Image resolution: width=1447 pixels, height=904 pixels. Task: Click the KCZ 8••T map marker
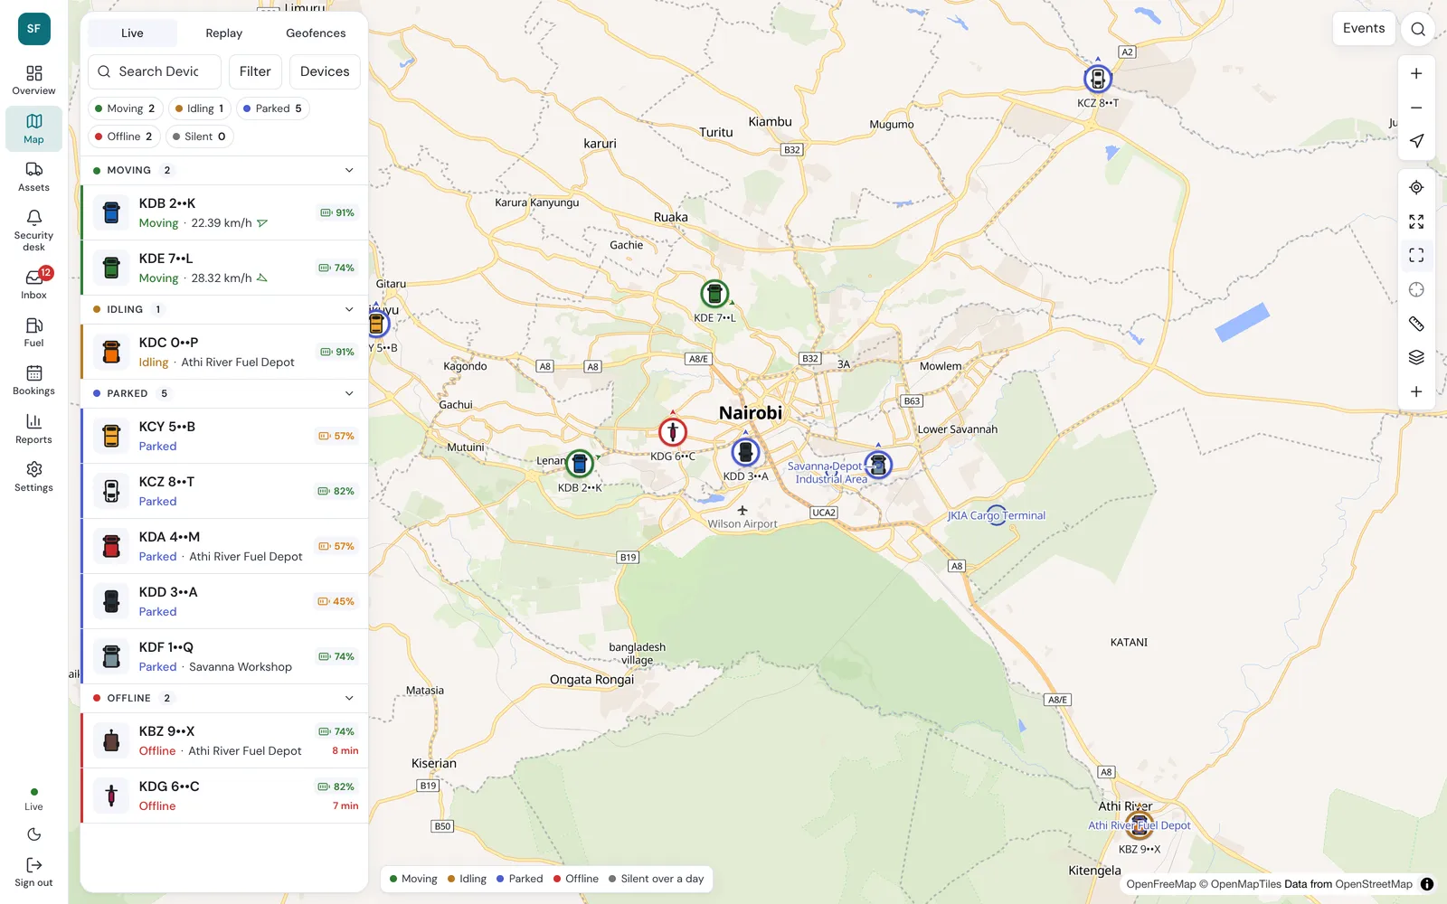(1097, 79)
